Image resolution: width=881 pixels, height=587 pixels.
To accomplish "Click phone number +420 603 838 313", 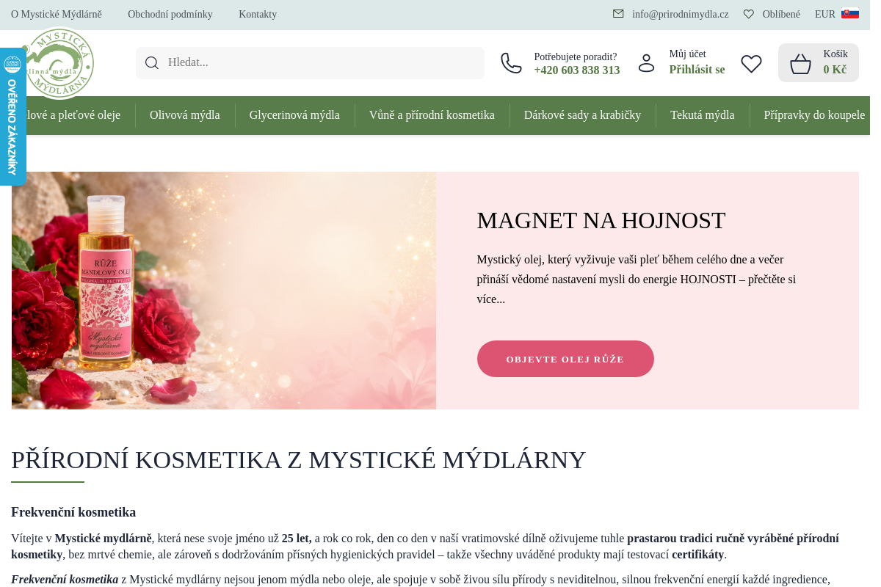I will coord(577,70).
